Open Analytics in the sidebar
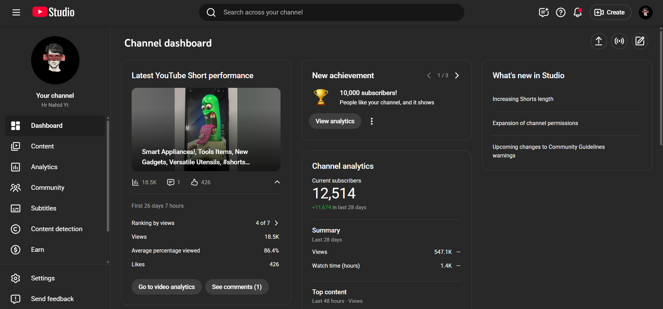This screenshot has height=309, width=663. click(x=44, y=167)
